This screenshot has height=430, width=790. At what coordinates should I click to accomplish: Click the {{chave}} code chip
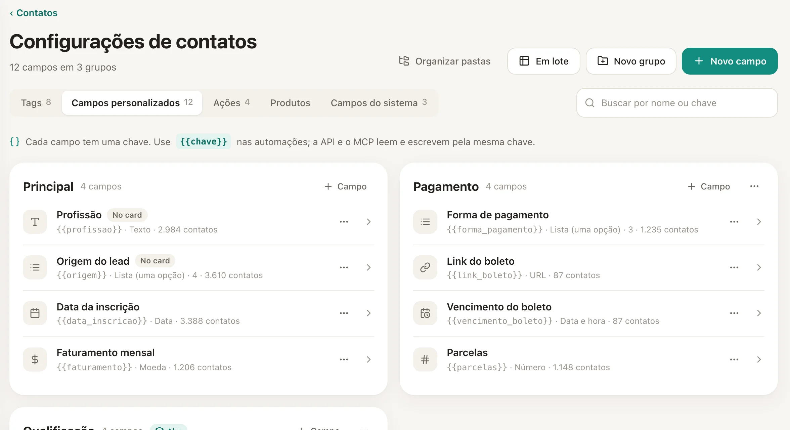coord(204,141)
